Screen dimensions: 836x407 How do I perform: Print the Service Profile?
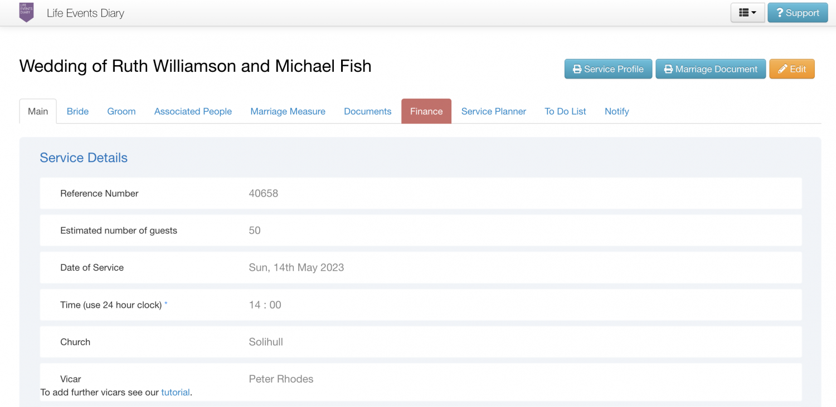[x=608, y=69]
